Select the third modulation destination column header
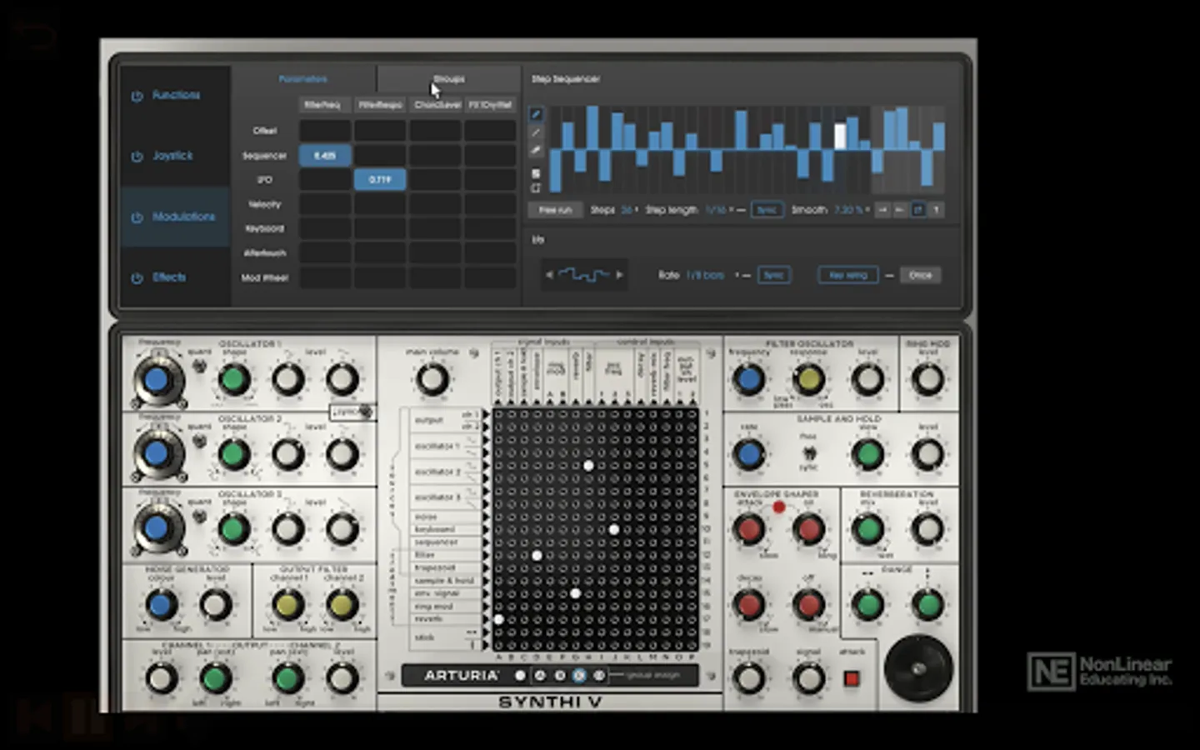1200x750 pixels. (437, 105)
